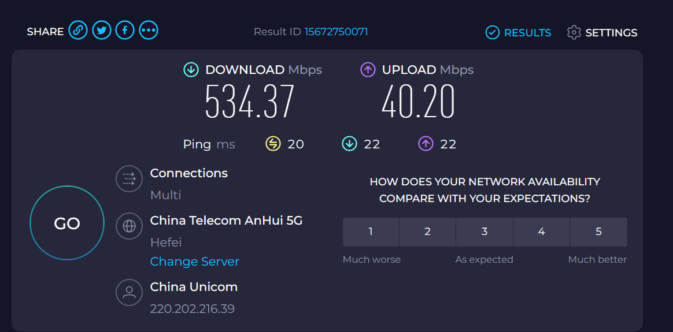The width and height of the screenshot is (673, 332).
Task: Click the Change Server link
Action: click(194, 262)
